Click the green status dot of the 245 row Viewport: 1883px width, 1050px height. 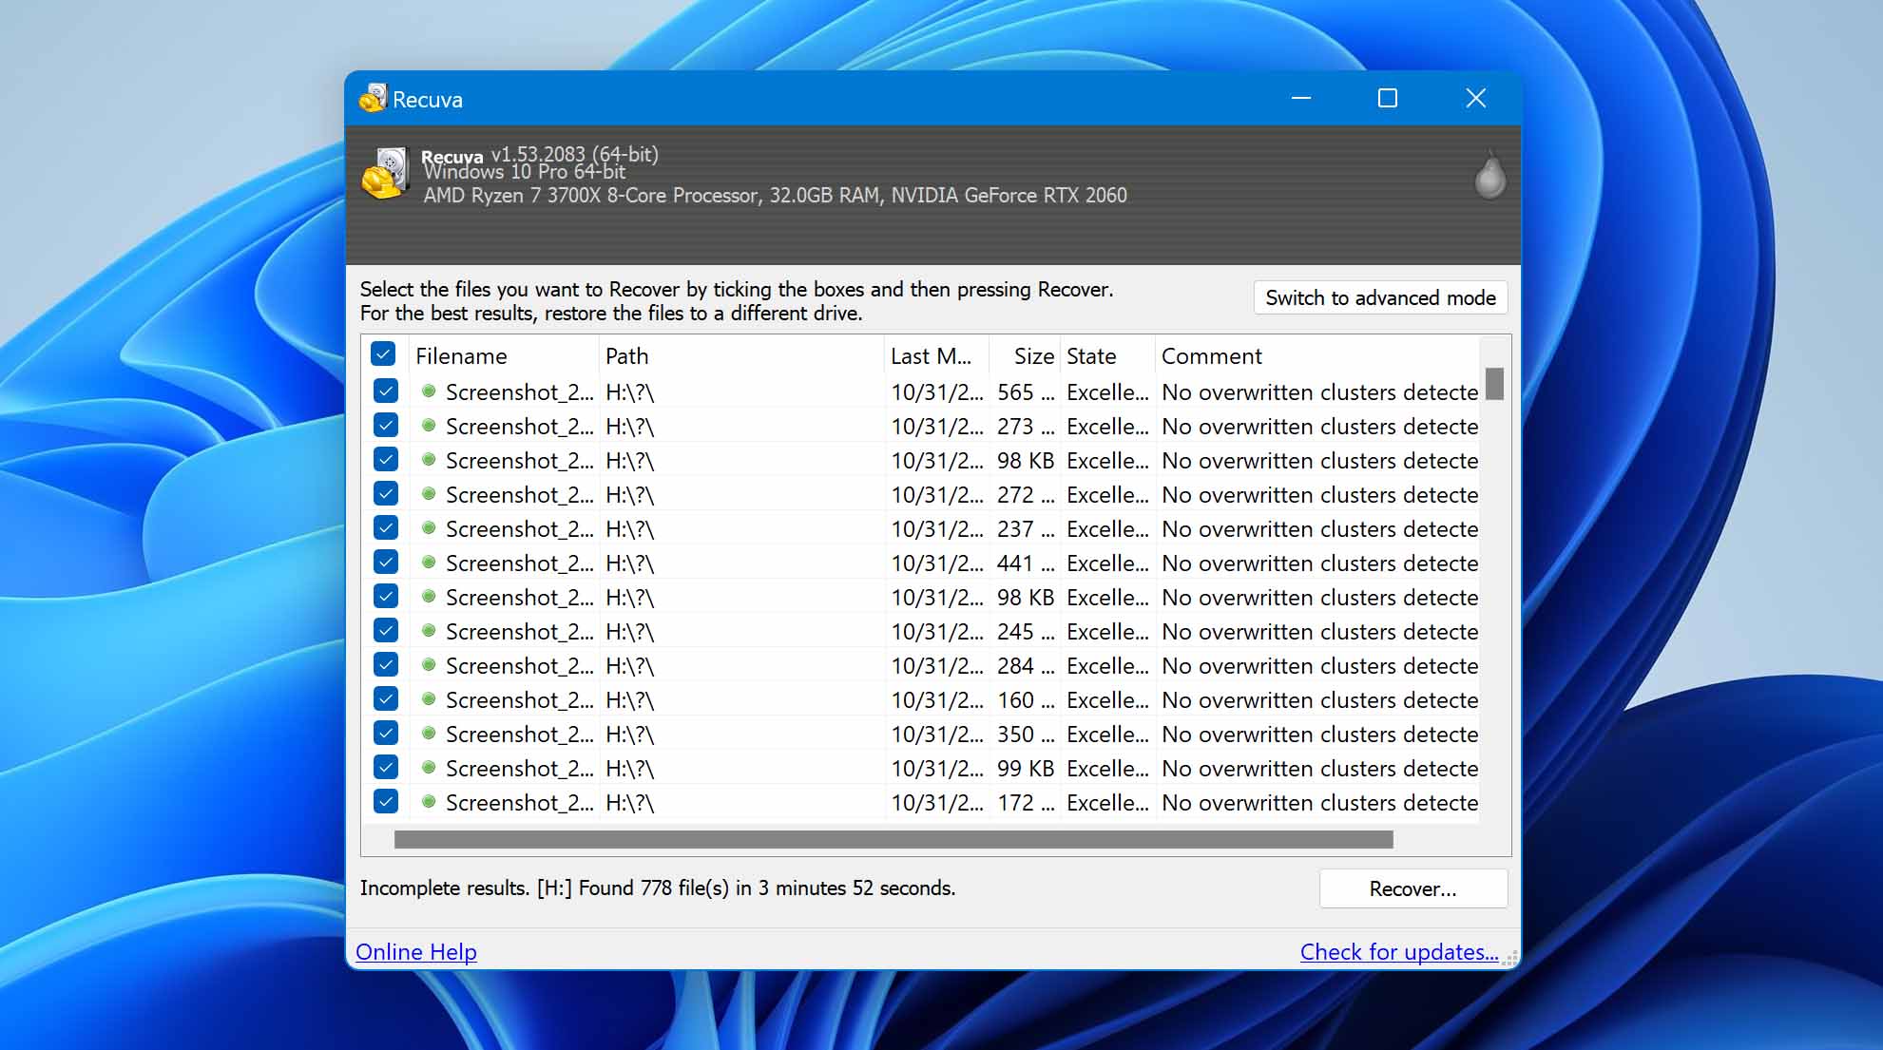(429, 630)
